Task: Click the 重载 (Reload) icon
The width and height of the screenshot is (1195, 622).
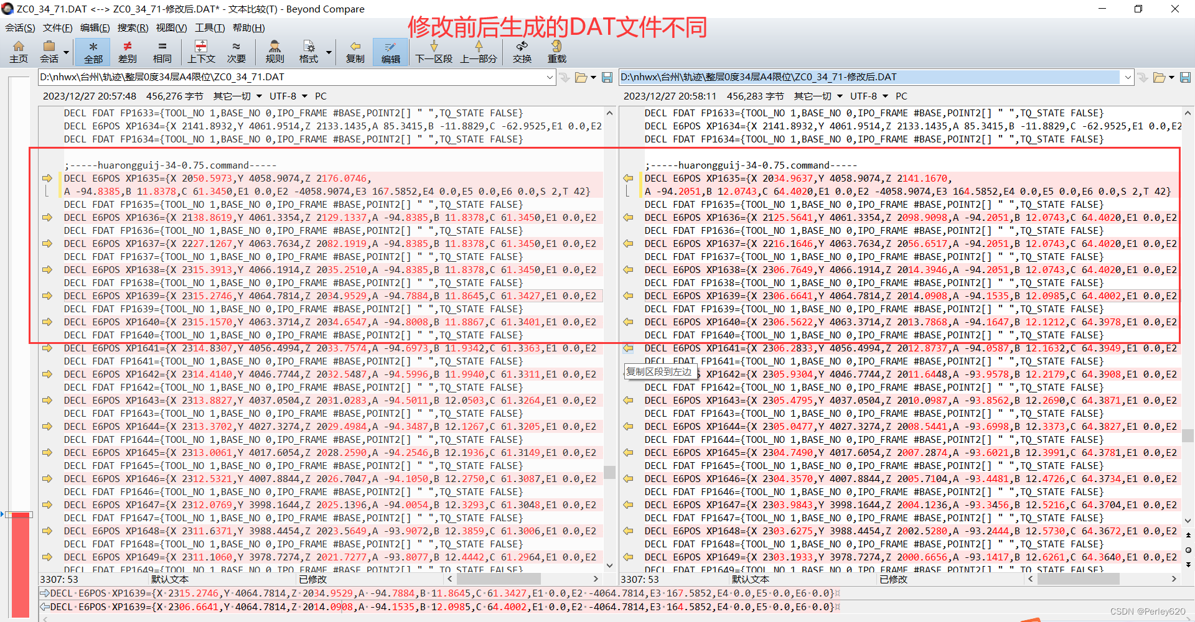Action: tap(557, 52)
